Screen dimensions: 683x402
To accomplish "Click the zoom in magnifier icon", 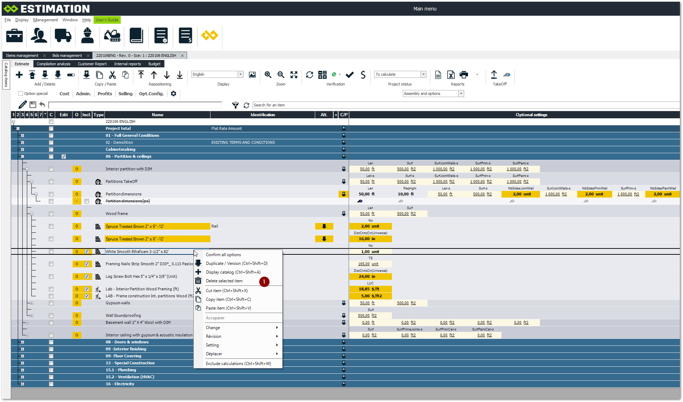I will [268, 75].
